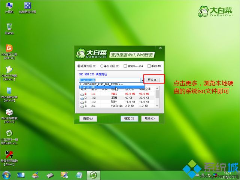
Task: Click the 高级(A) advanced button
Action: pyautogui.click(x=88, y=119)
